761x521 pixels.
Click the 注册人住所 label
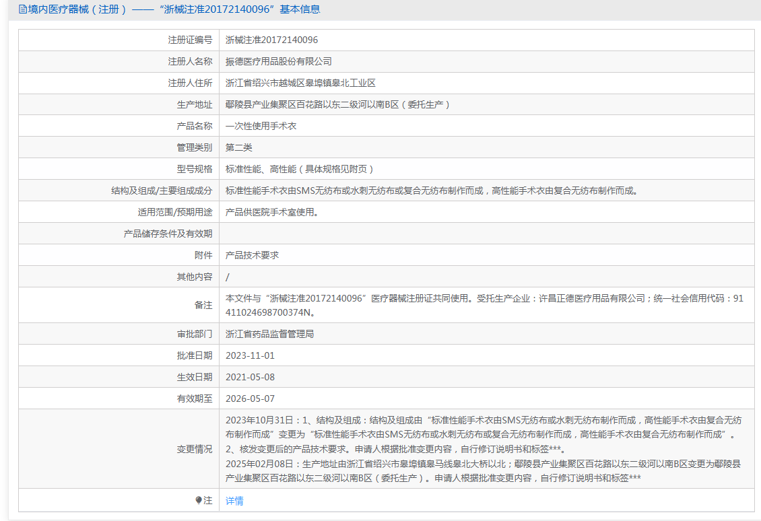(x=190, y=83)
